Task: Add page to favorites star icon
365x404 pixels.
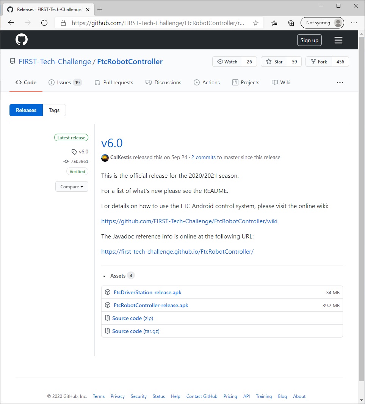Action: point(256,23)
